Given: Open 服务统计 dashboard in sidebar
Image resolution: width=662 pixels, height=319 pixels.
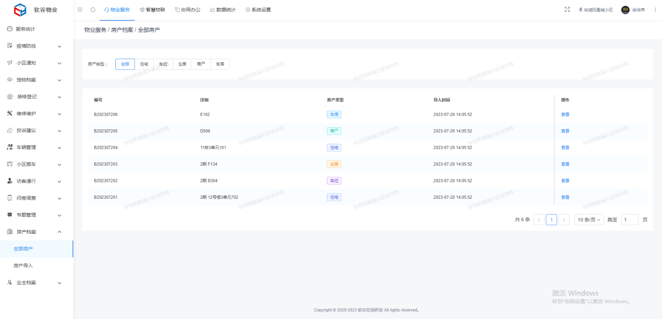Looking at the screenshot, I should coord(25,29).
